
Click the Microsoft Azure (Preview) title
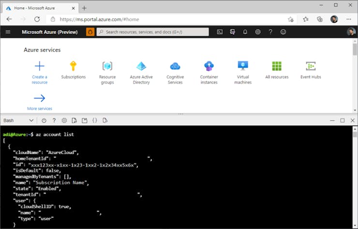click(49, 32)
